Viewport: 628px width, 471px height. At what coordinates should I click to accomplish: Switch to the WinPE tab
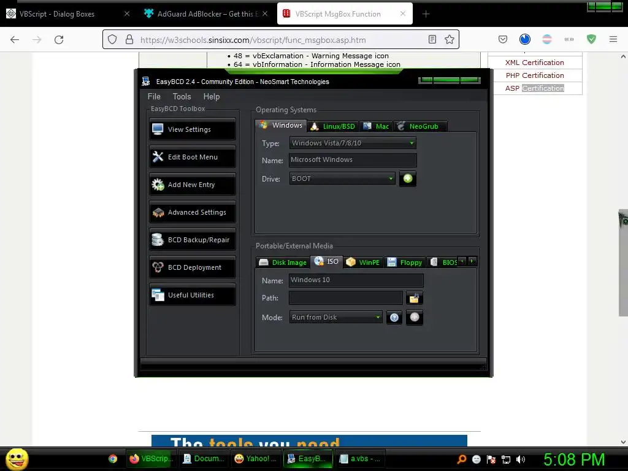tap(363, 262)
